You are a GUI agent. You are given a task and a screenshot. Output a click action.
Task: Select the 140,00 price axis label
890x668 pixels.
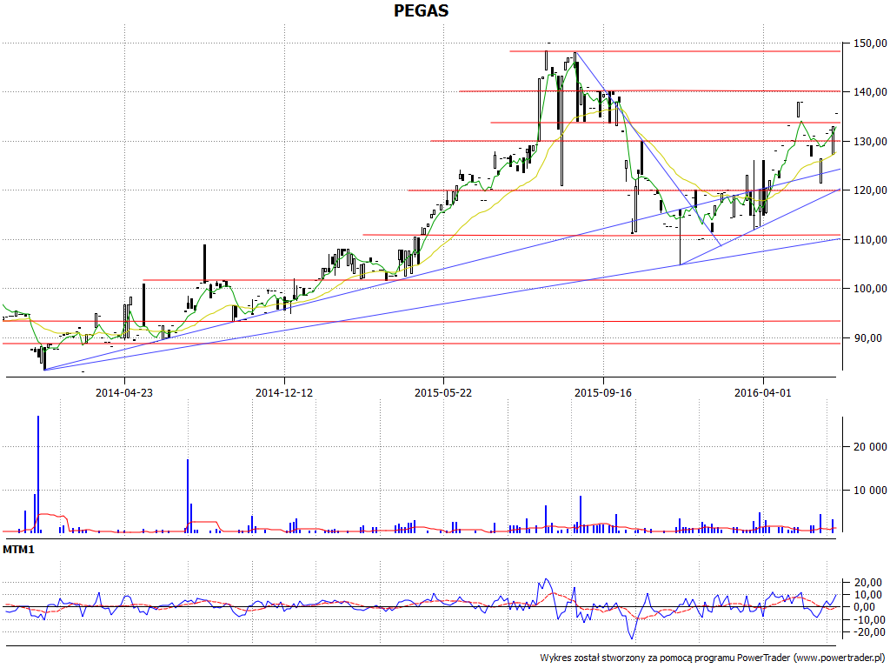[869, 92]
